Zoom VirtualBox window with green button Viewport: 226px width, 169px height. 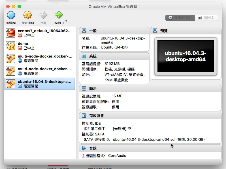point(19,6)
